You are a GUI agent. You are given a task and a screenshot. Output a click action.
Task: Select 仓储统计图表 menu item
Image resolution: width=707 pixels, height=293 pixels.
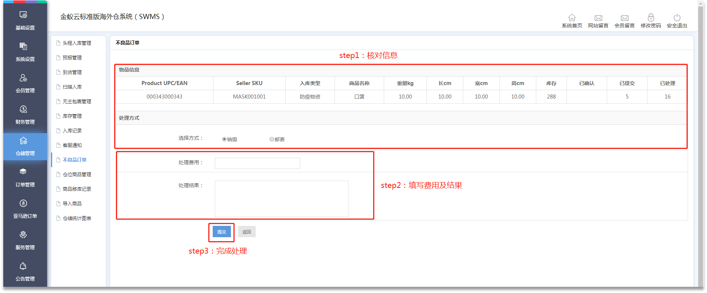[77, 218]
